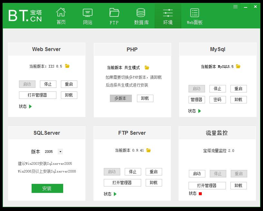Open the hamburger menu in title bar

[235, 7]
